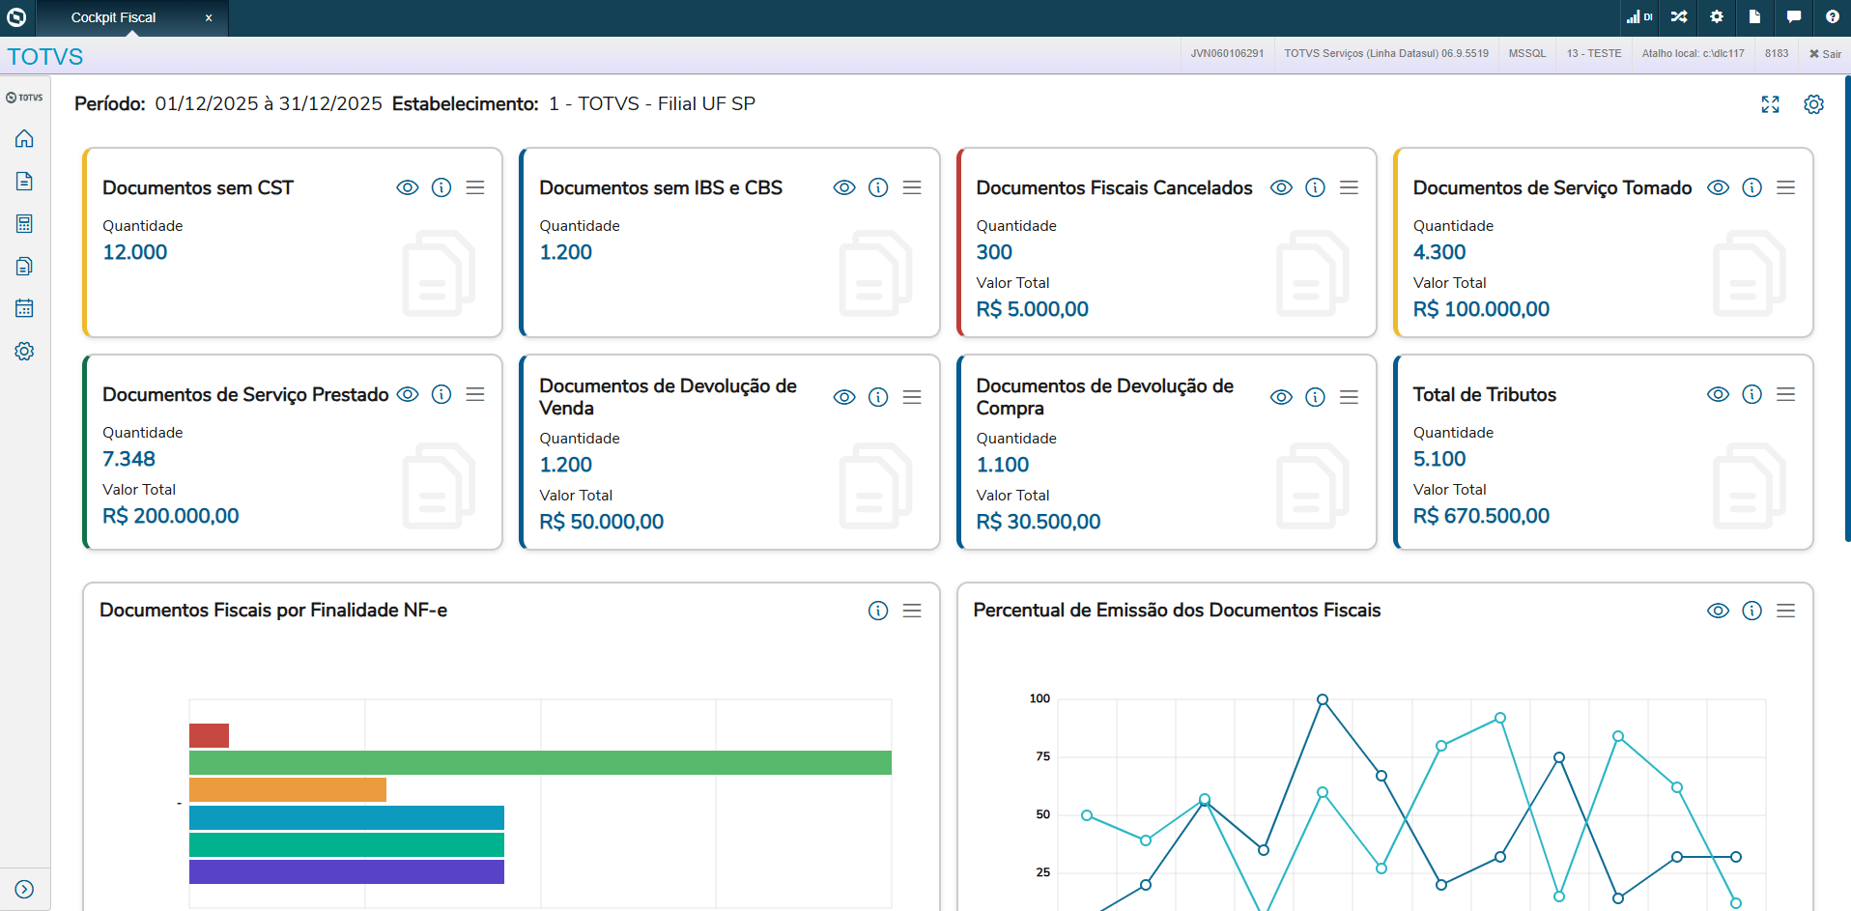
Task: Expand the sidebar with bottom arrow circle
Action: pyautogui.click(x=24, y=890)
